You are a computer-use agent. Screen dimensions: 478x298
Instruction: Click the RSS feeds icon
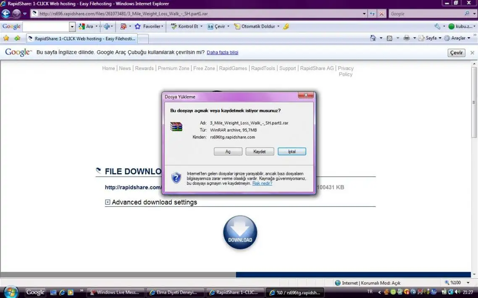[389, 38]
